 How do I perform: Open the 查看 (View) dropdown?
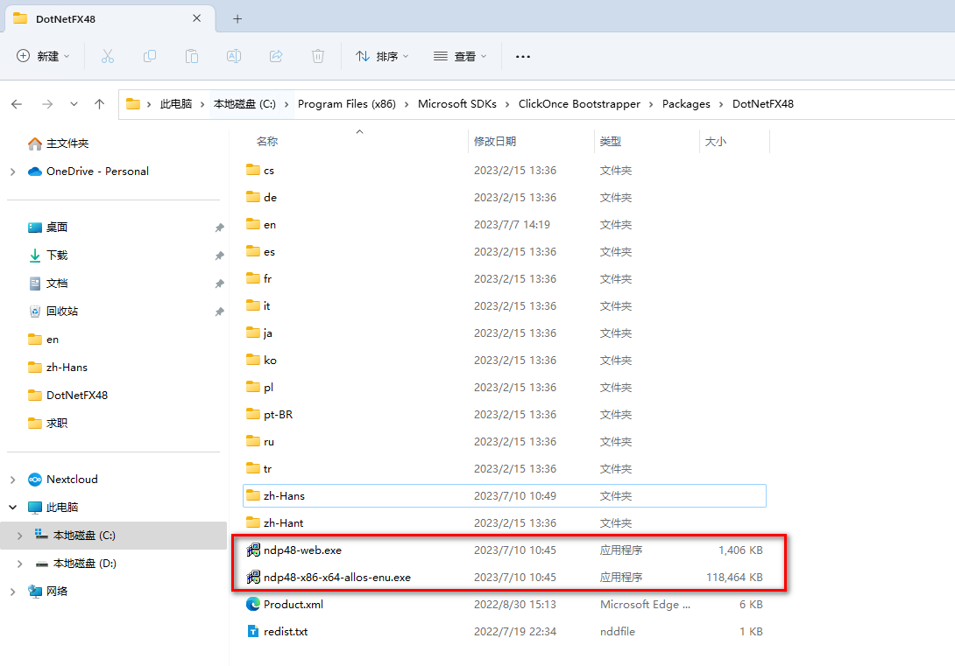point(460,56)
